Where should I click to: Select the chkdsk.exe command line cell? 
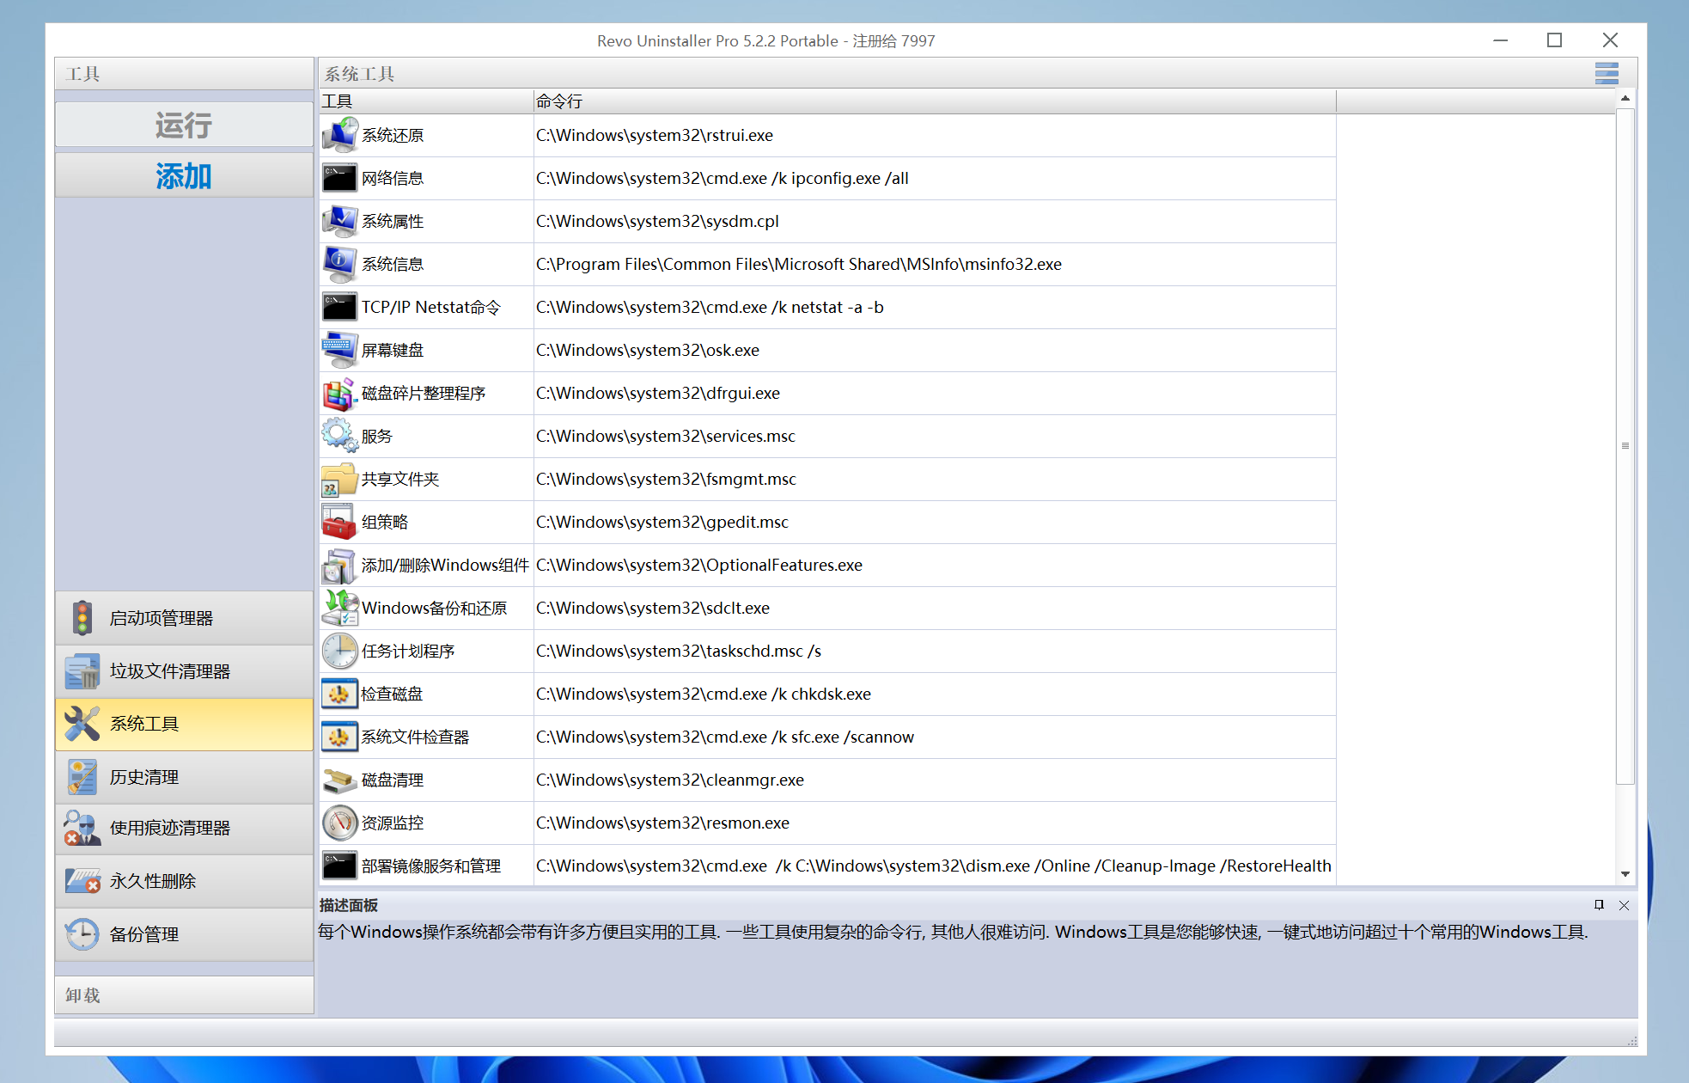935,694
